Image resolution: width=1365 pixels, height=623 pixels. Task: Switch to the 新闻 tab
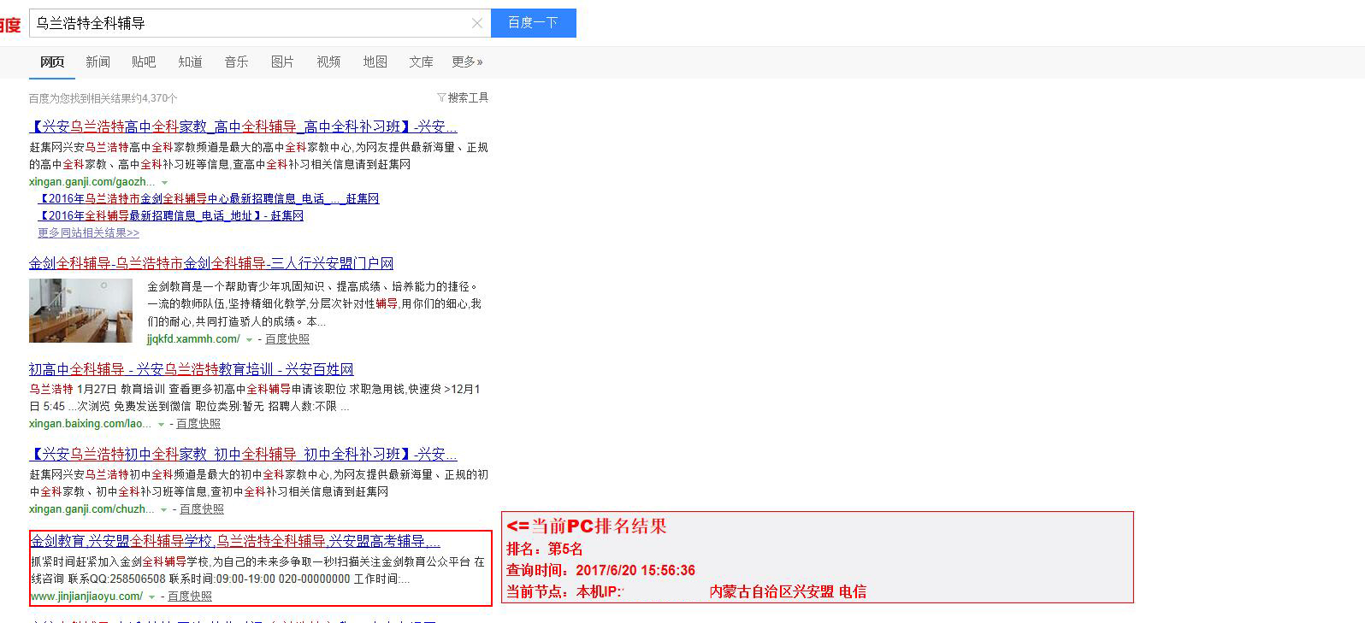click(97, 62)
